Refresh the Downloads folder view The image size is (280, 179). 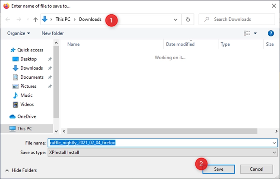coord(188,19)
